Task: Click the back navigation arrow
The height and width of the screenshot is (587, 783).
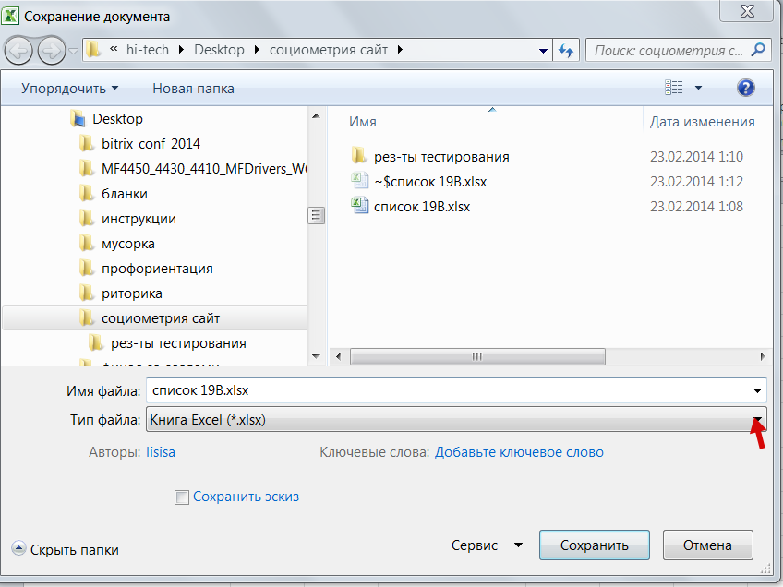Action: pyautogui.click(x=18, y=50)
